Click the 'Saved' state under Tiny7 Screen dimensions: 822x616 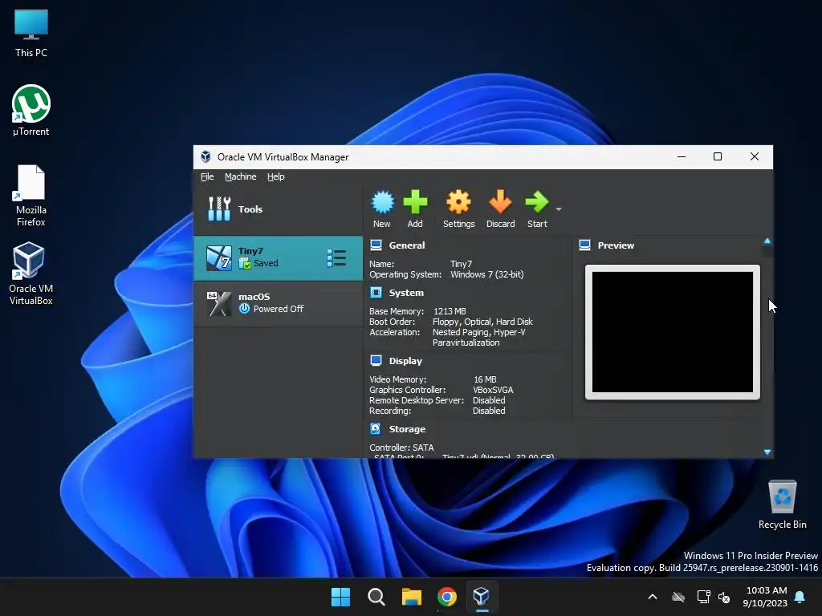[266, 263]
